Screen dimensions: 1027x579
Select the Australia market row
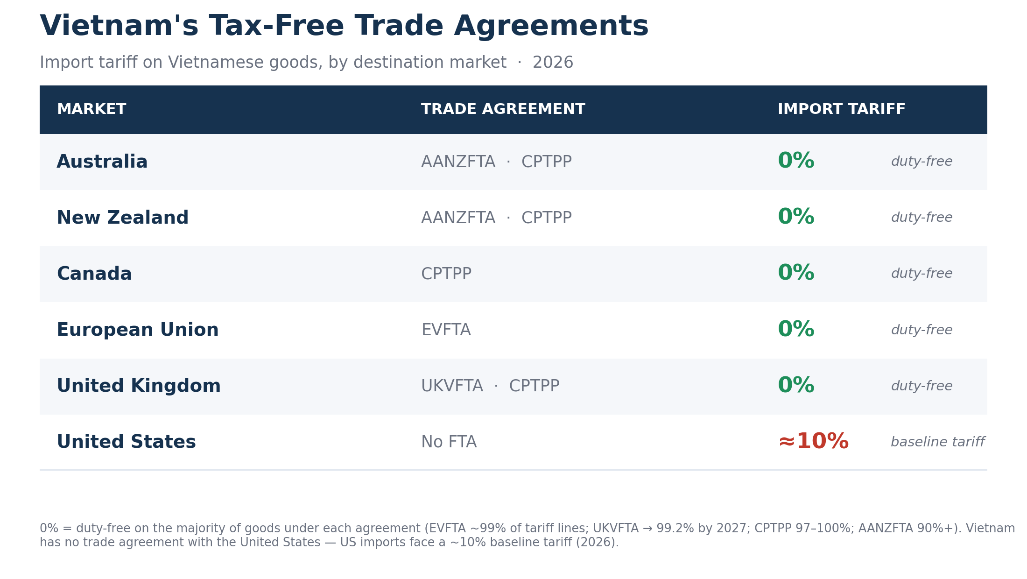point(513,162)
